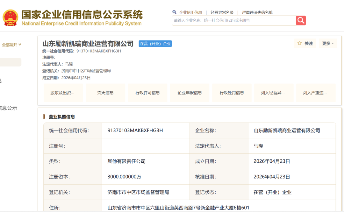Click the star icon beside 关注

click(x=299, y=43)
